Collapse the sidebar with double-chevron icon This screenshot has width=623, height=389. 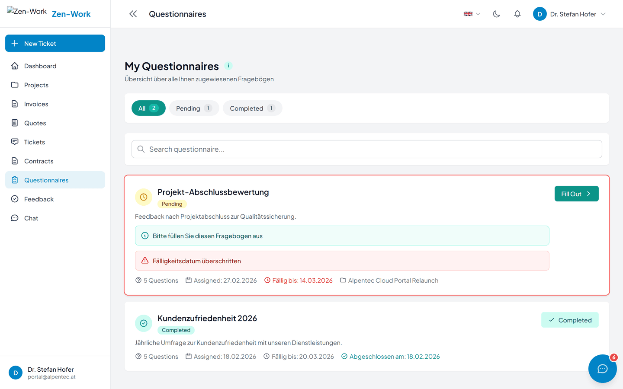pos(133,14)
